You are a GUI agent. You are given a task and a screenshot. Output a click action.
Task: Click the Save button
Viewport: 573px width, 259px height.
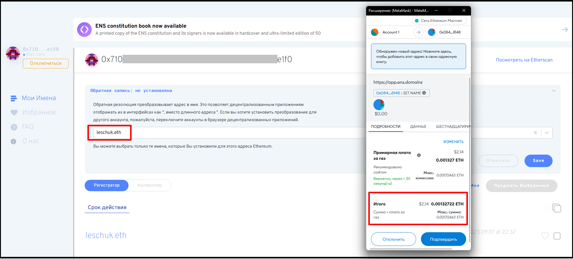tap(538, 161)
